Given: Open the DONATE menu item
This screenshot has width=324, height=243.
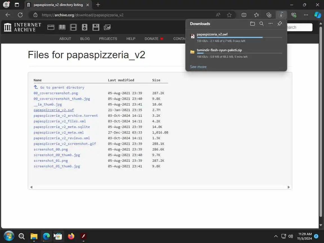Looking at the screenshot, I should click(x=154, y=39).
